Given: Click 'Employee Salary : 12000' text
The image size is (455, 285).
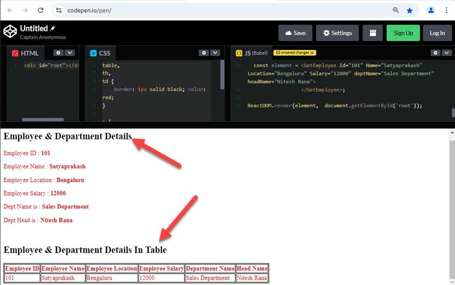Looking at the screenshot, I should click(x=35, y=193).
